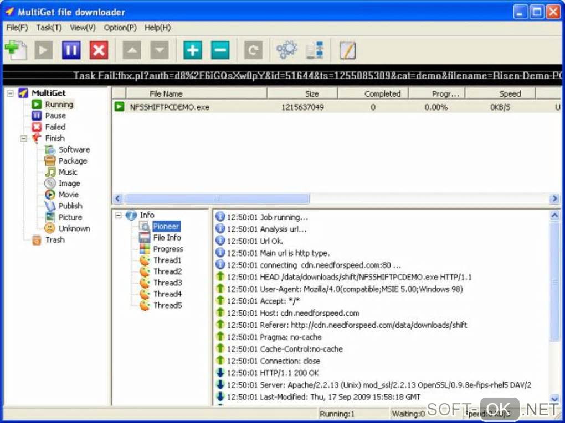Select Thread5 in info tree
Image resolution: width=565 pixels, height=423 pixels.
[167, 305]
